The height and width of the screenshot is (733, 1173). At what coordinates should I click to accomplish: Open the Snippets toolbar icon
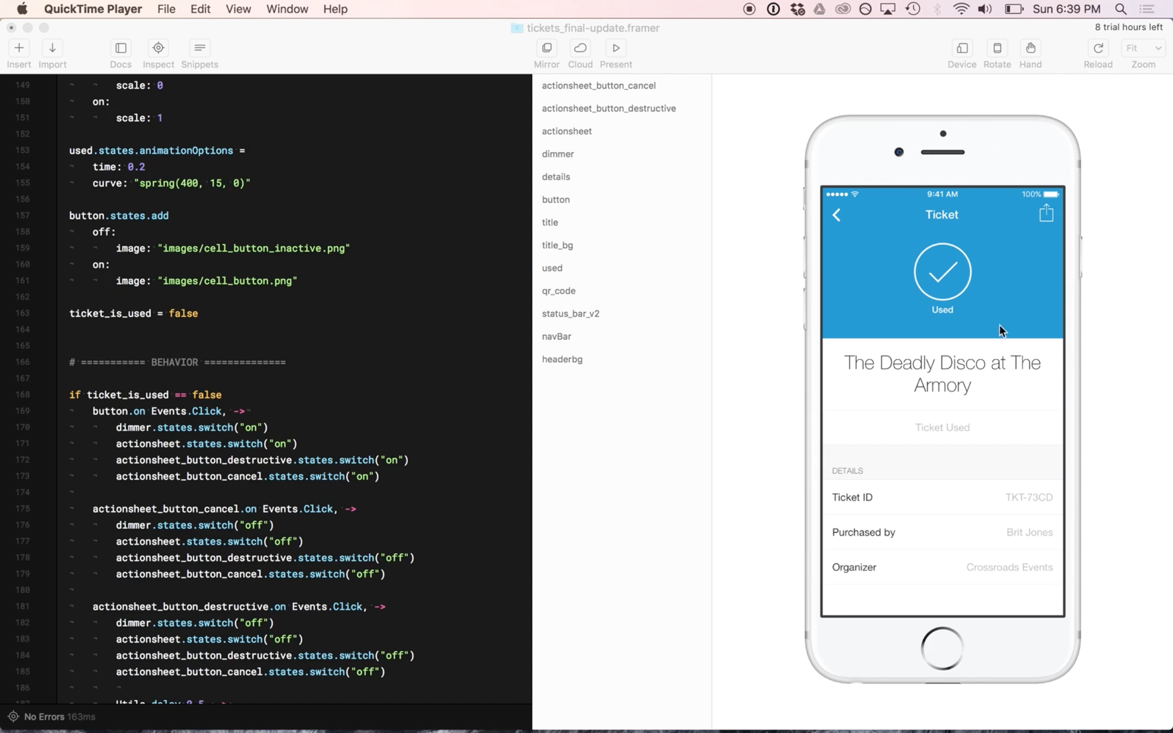coord(199,48)
